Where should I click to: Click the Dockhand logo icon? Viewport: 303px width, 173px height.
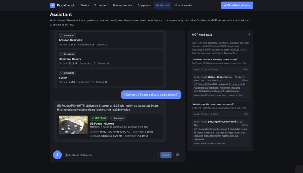pos(53,5)
